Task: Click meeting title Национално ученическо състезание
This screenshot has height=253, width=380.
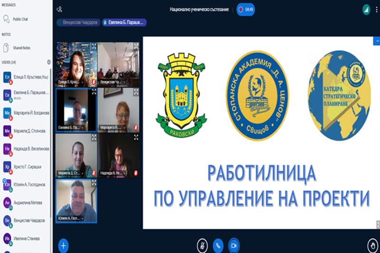Action: click(199, 9)
